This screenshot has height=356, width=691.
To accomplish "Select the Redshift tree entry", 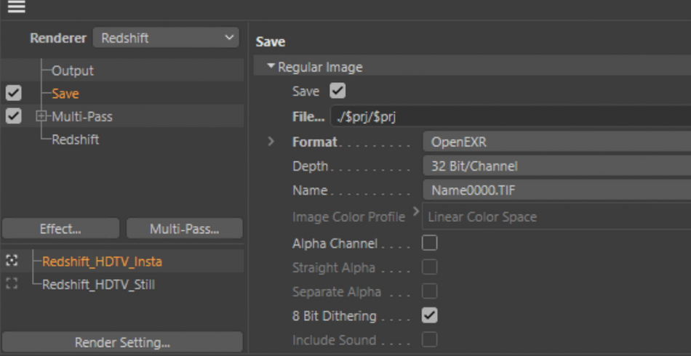I will (76, 139).
